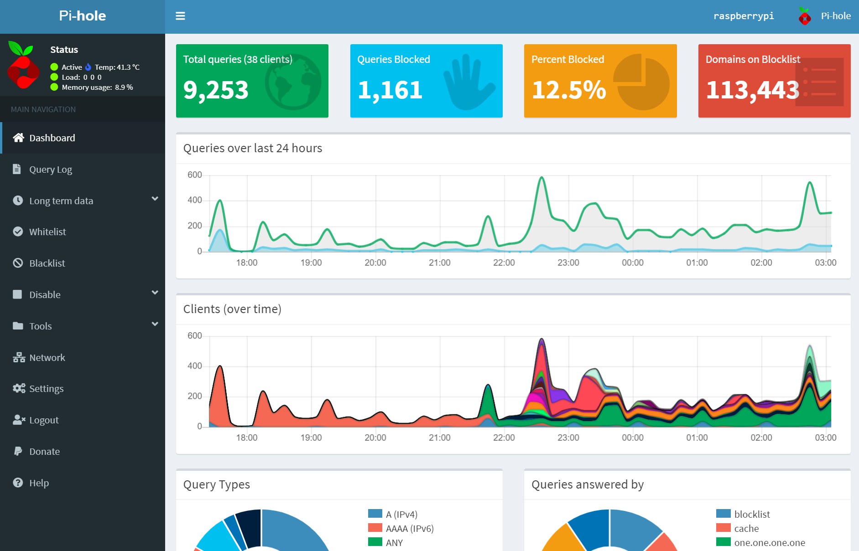Click the Disable stop-square icon
Viewport: 859px width, 551px height.
(17, 294)
